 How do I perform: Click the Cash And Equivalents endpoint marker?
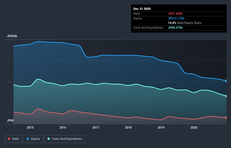tap(226, 96)
